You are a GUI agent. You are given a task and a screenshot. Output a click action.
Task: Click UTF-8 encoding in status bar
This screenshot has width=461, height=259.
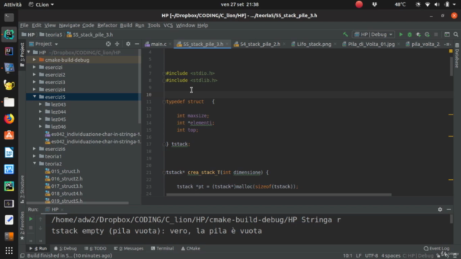pyautogui.click(x=372, y=256)
